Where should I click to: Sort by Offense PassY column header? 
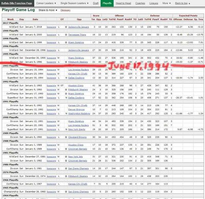(120, 19)
